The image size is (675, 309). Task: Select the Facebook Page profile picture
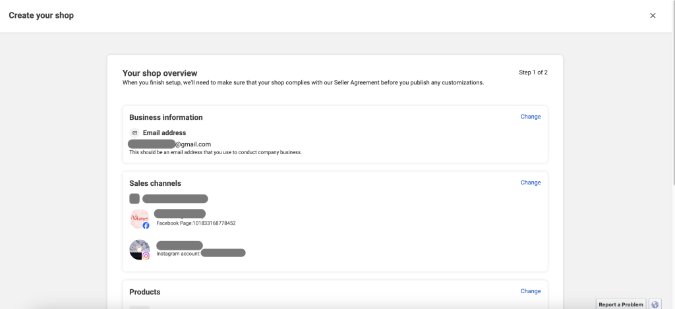click(x=138, y=219)
